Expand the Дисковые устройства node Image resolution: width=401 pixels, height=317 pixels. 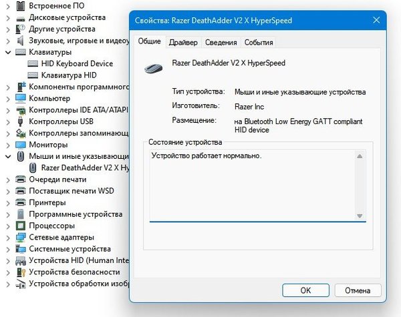point(7,17)
